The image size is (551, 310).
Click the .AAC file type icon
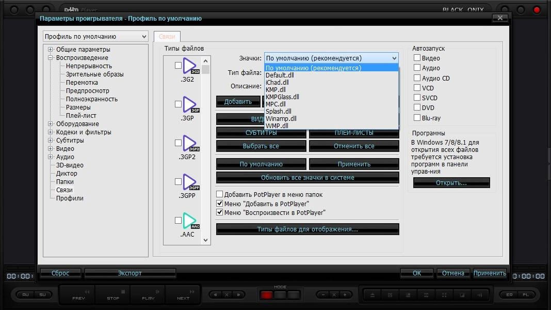[191, 221]
